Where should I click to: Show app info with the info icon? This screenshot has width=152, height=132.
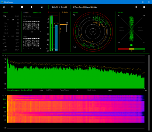coord(144,7)
